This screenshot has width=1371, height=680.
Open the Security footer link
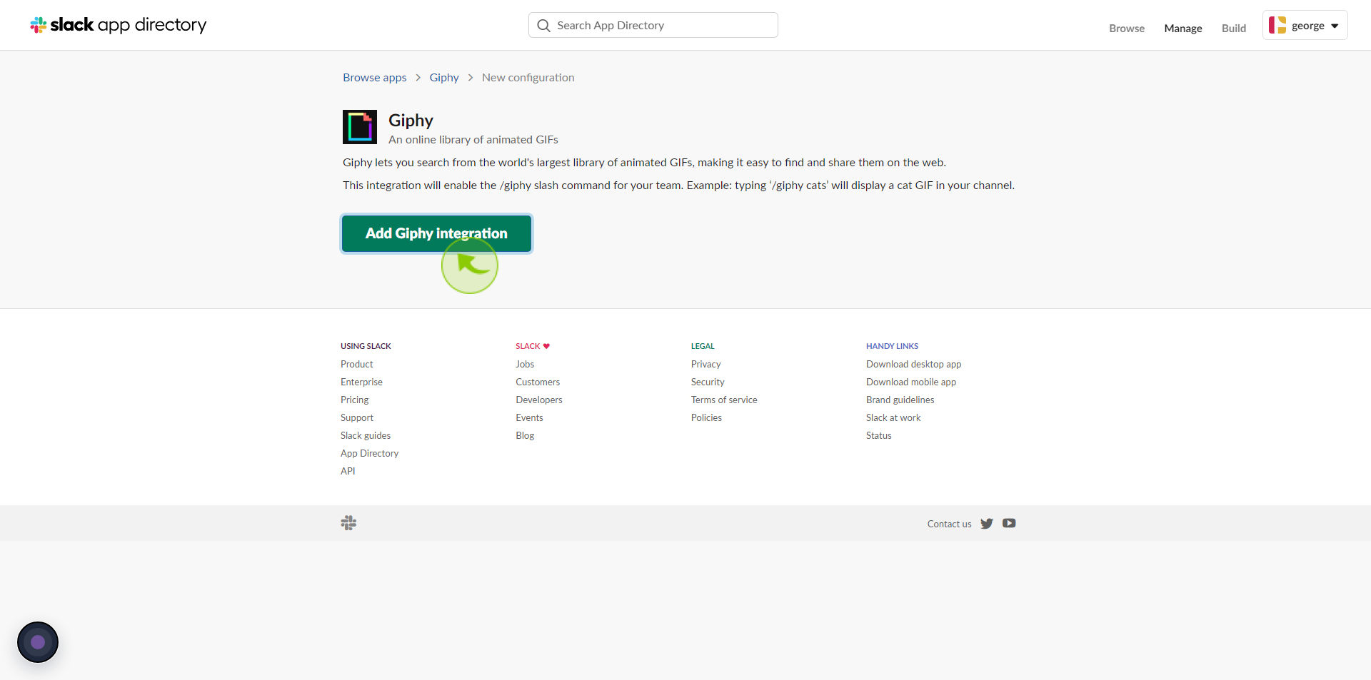[708, 382]
